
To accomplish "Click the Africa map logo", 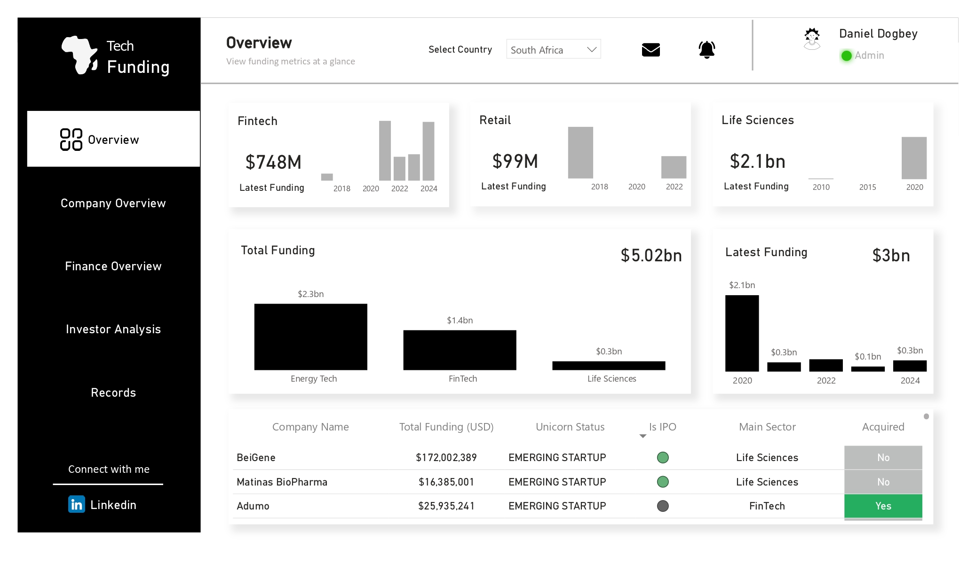I will (x=80, y=55).
